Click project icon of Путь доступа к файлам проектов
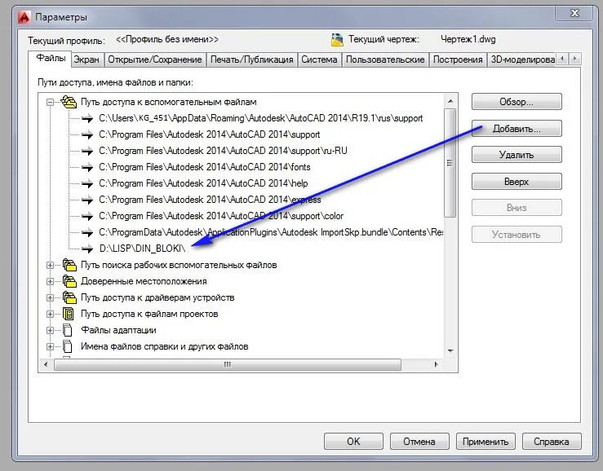The image size is (603, 471). (68, 314)
